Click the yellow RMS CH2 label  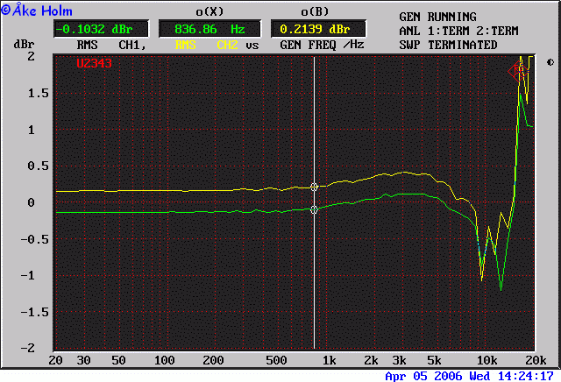(x=207, y=45)
